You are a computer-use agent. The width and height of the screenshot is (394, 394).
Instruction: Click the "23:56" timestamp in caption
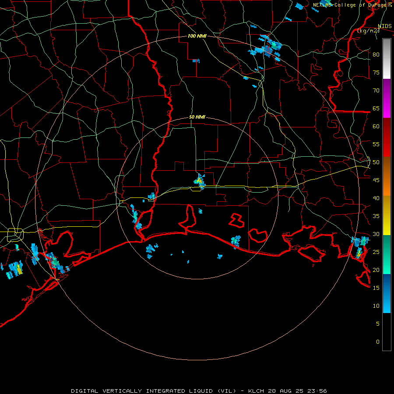coord(317,391)
